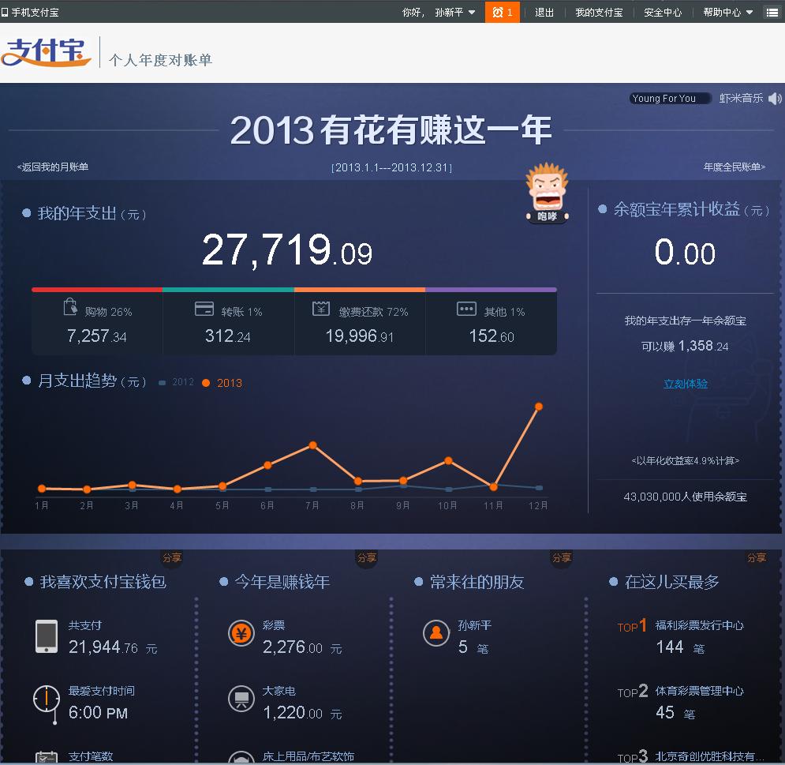The image size is (785, 765).
Task: Open the list menu icon at top right
Action: [x=772, y=12]
